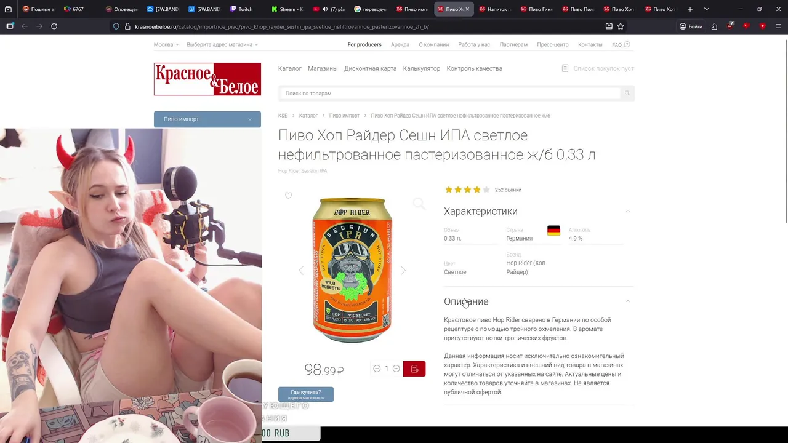Open the sidebar panel icon beside back arrow
This screenshot has height=443, width=788.
click(x=10, y=26)
